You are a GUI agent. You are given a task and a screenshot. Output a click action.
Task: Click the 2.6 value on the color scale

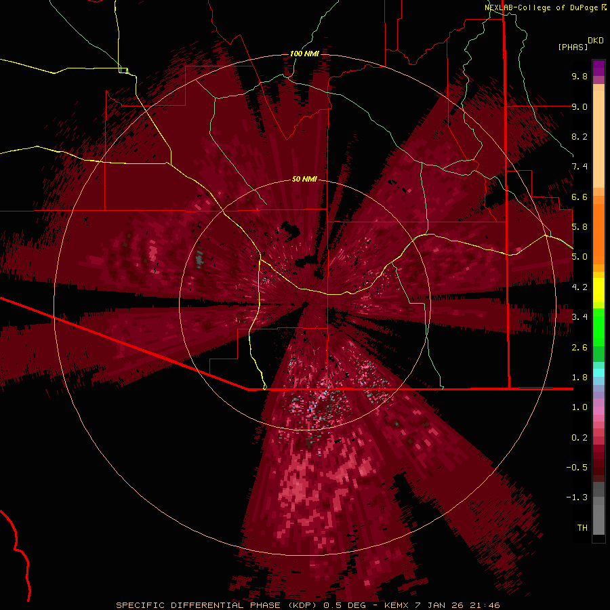(x=579, y=348)
